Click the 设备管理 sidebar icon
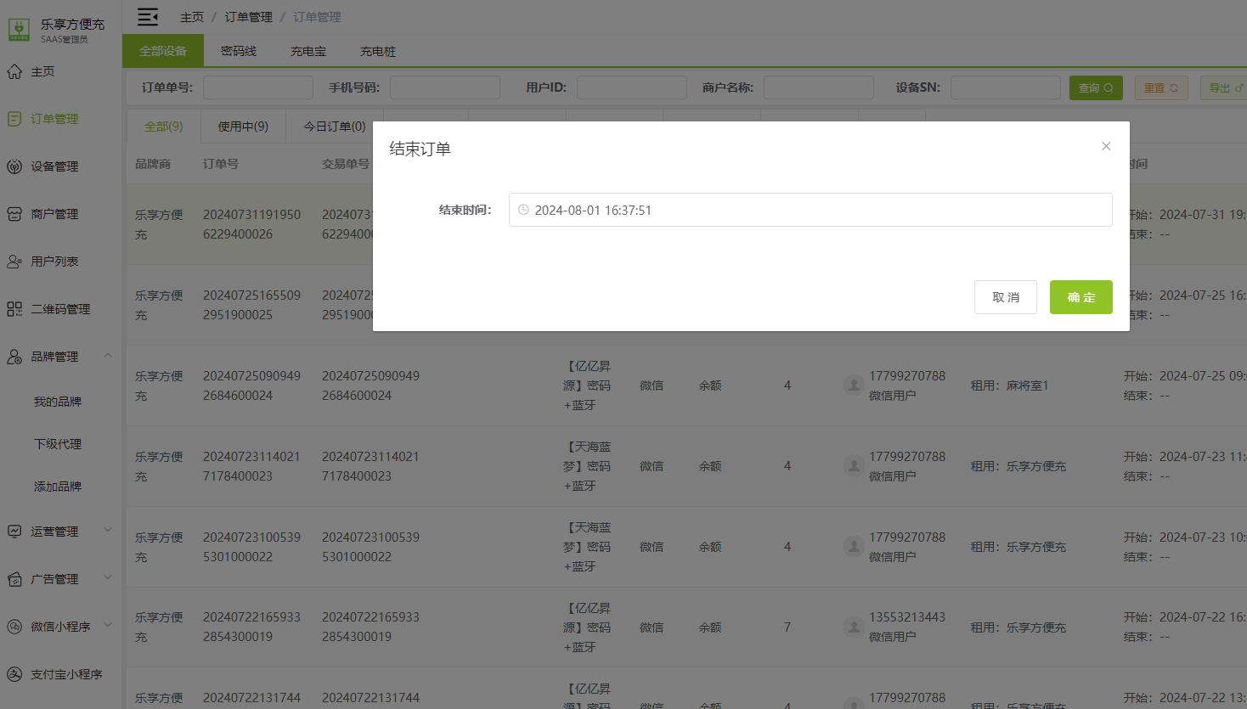Screen dimensions: 1247x709 coord(14,166)
